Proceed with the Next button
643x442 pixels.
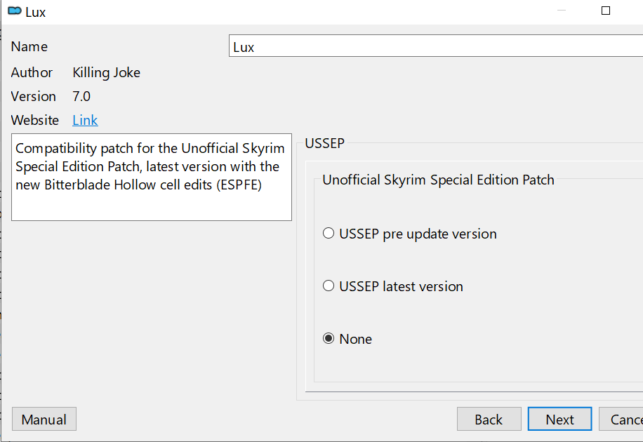click(x=559, y=420)
